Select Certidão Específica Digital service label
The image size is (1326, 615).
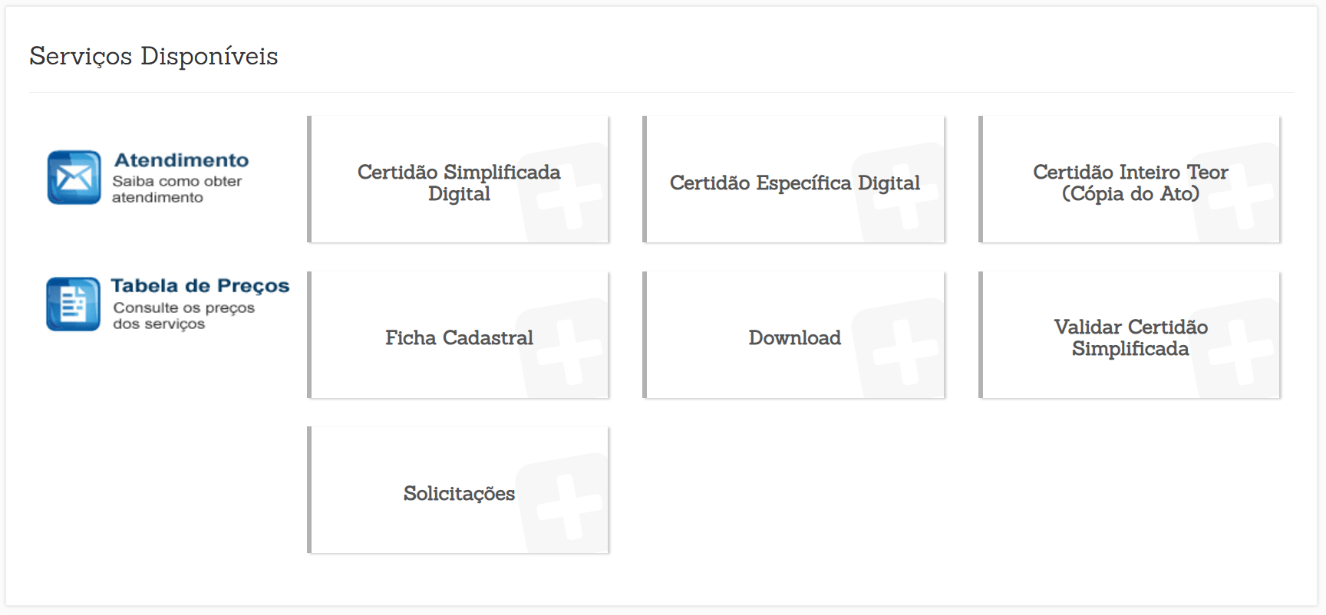pyautogui.click(x=794, y=183)
